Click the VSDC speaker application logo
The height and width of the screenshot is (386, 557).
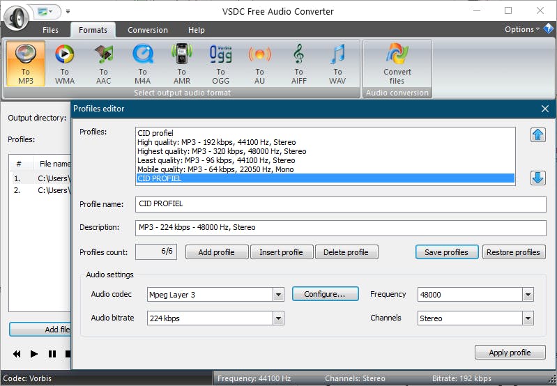[17, 17]
